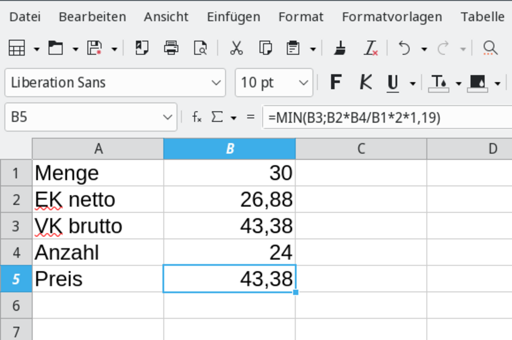Select cell with text VK brutto
The width and height of the screenshot is (512, 340).
[x=98, y=226]
